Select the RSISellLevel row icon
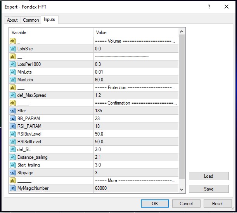The width and height of the screenshot is (237, 213). [x=13, y=142]
